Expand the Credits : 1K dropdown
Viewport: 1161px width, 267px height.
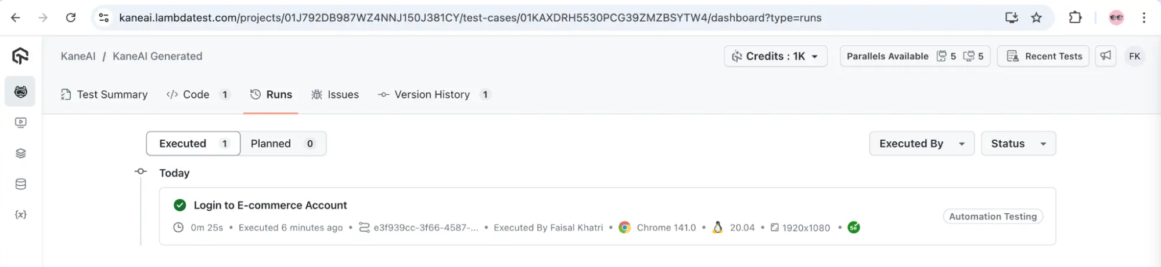point(775,56)
